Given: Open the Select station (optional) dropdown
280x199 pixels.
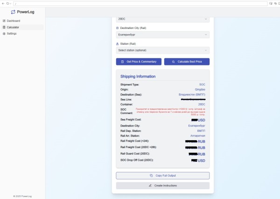Looking at the screenshot, I should tap(163, 50).
